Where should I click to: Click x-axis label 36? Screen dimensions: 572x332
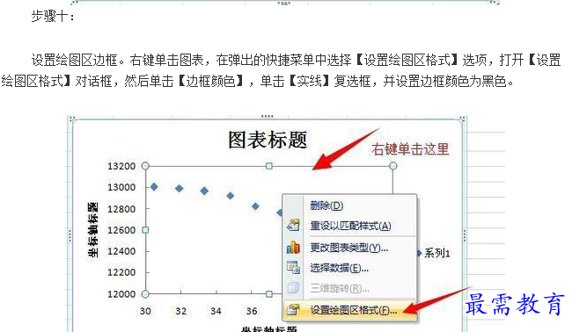coord(252,311)
